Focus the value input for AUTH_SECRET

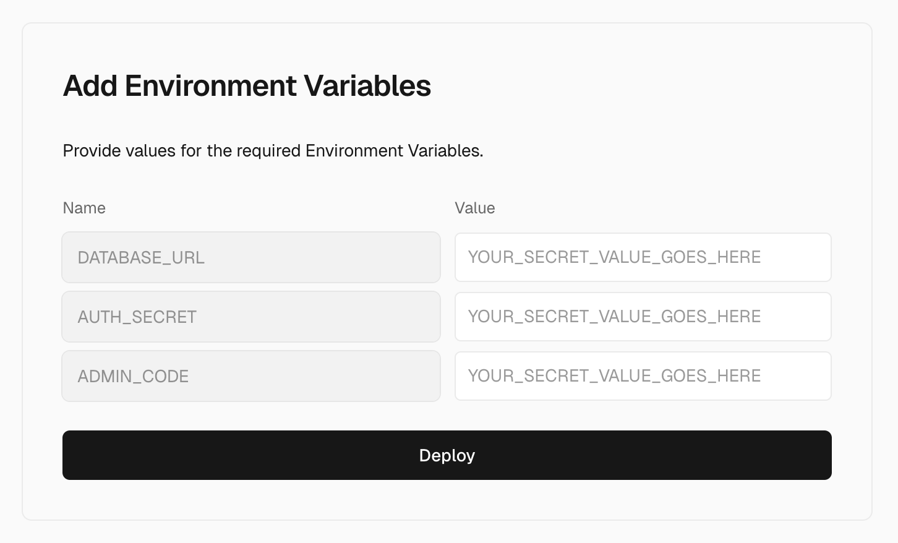(643, 317)
